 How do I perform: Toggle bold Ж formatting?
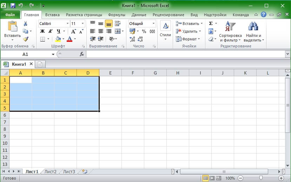click(42, 31)
